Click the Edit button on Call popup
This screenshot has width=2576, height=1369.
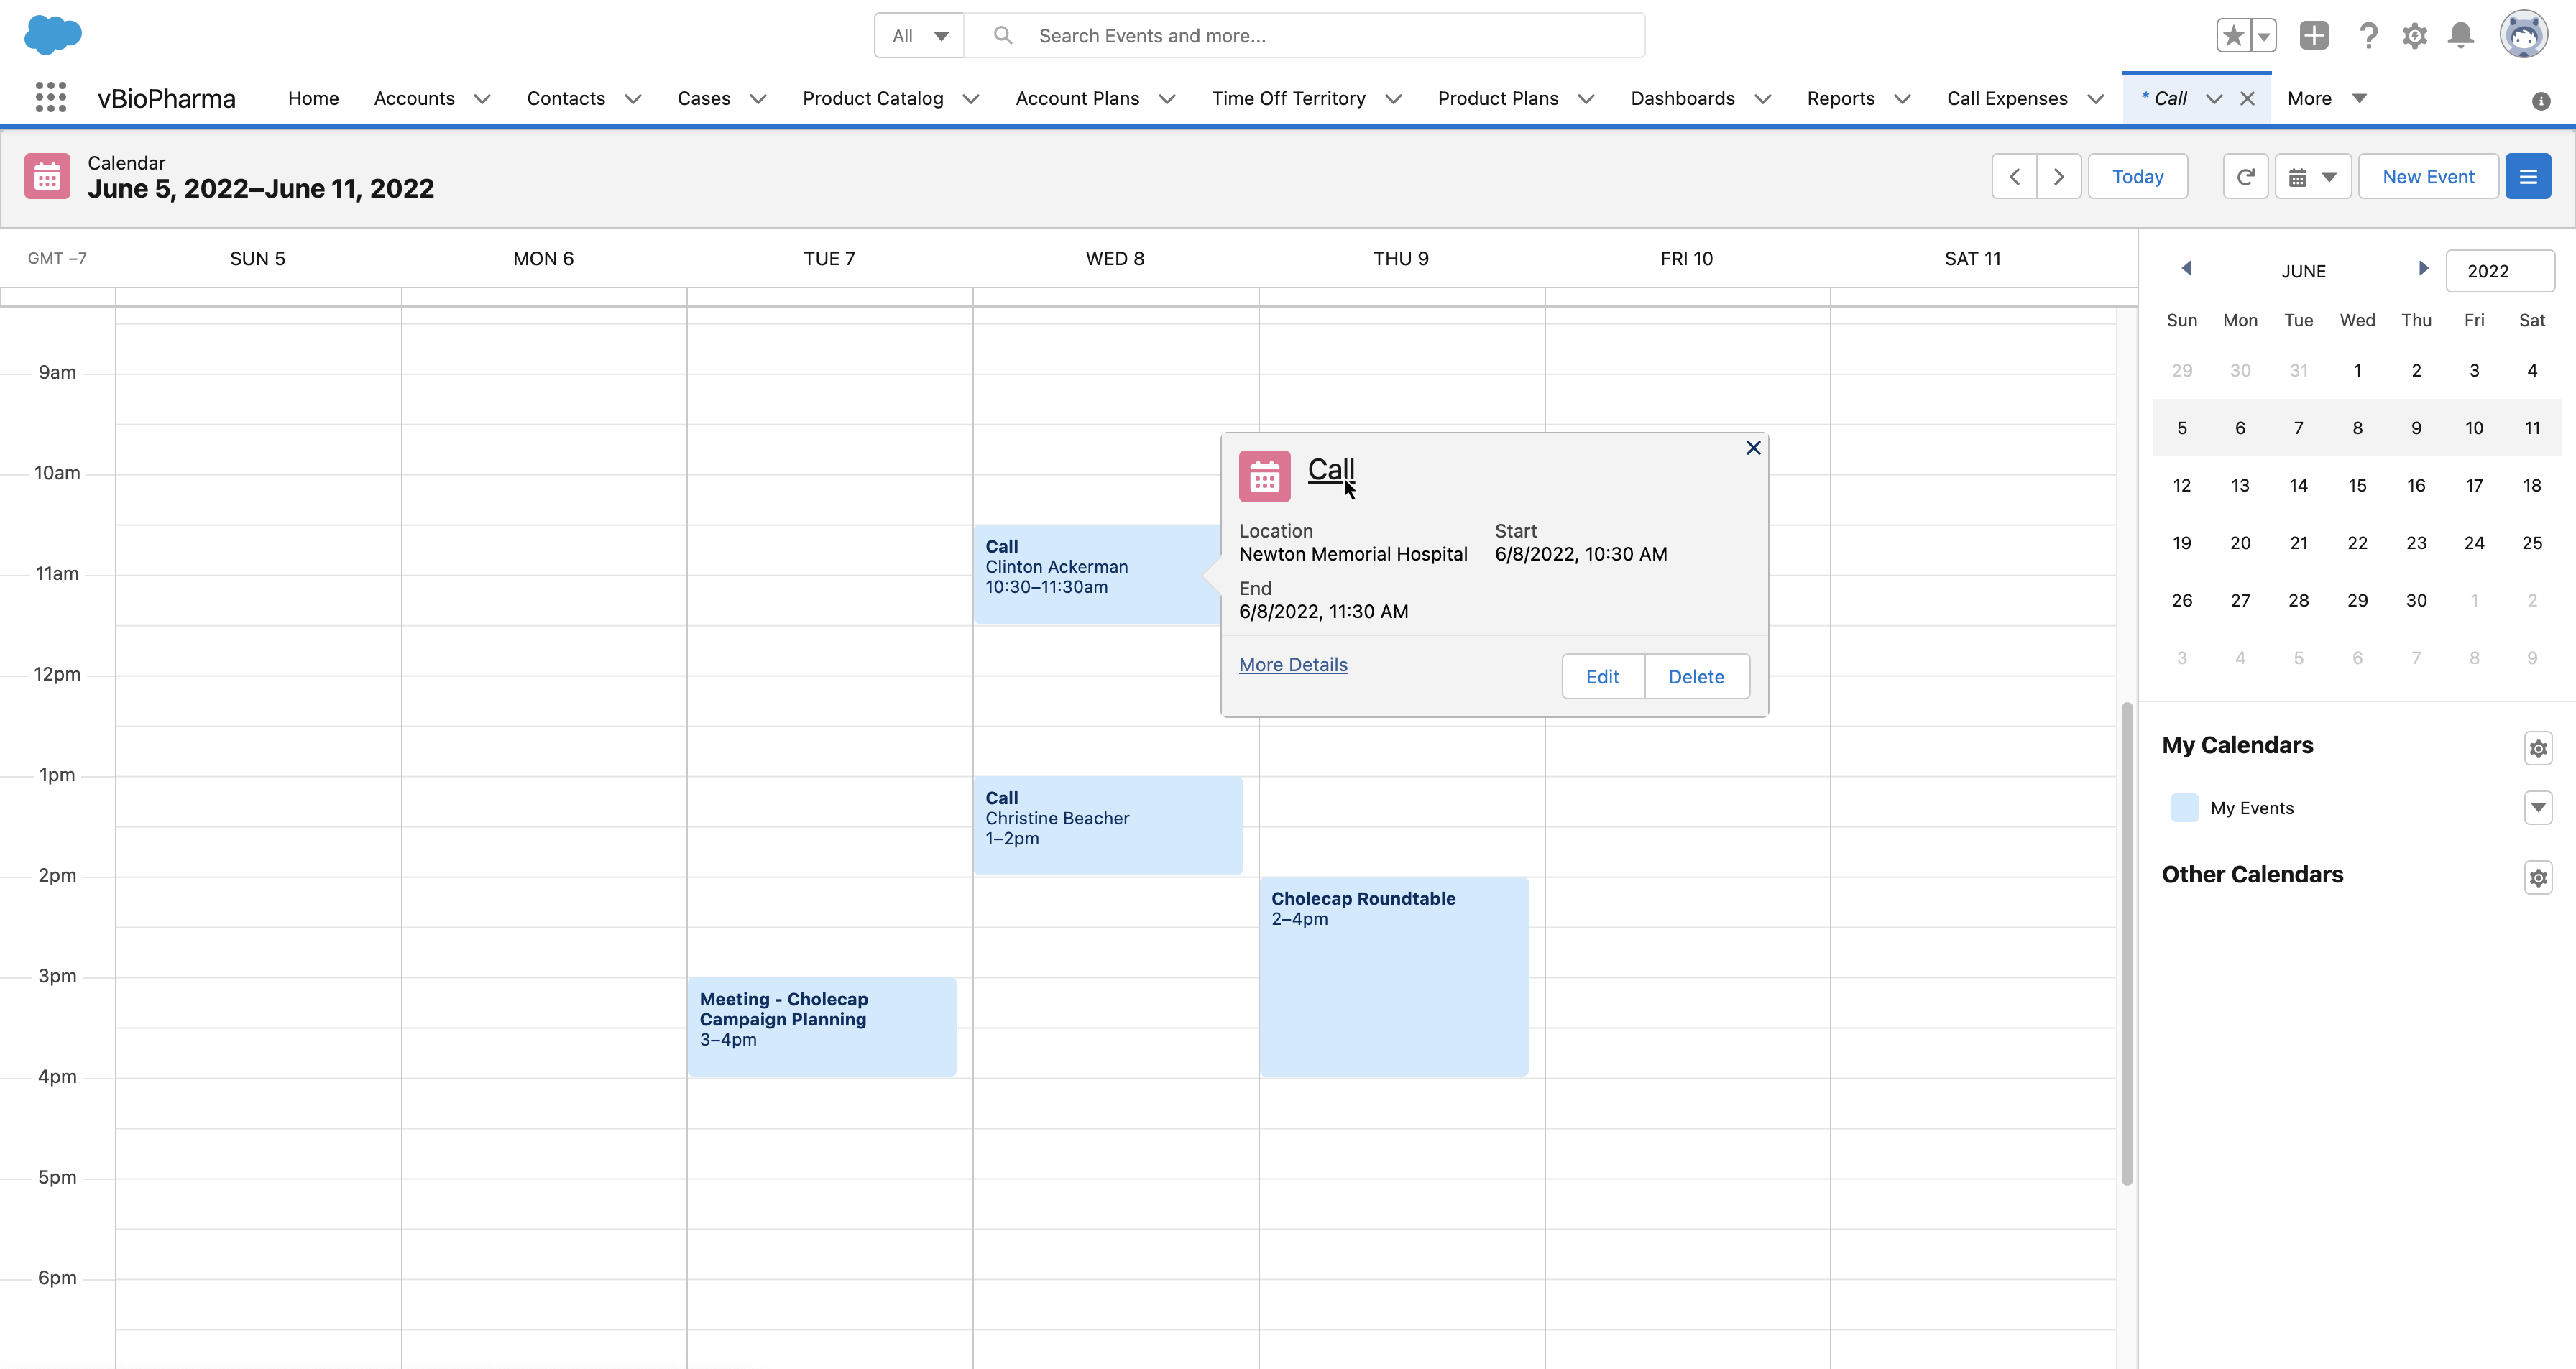pos(1601,676)
